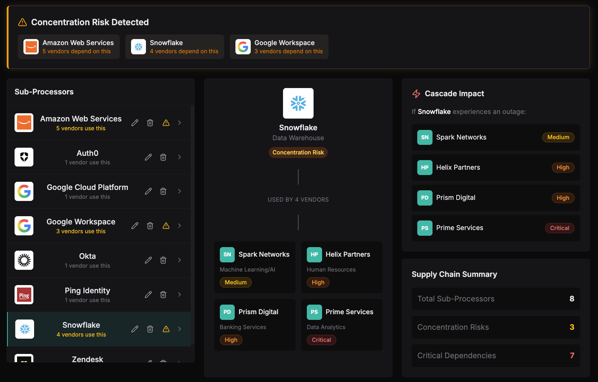Expand the Google Workspace row details
This screenshot has width=598, height=382.
pyautogui.click(x=179, y=226)
